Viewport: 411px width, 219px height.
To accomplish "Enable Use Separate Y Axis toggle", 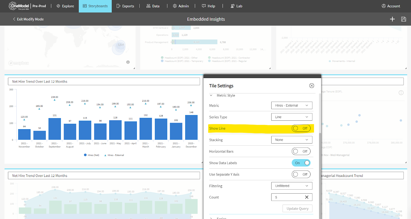I will [x=301, y=174].
